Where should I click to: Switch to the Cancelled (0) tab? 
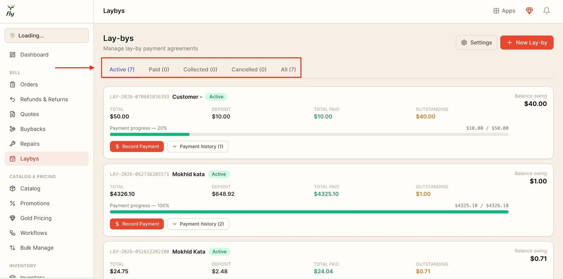[x=249, y=69]
